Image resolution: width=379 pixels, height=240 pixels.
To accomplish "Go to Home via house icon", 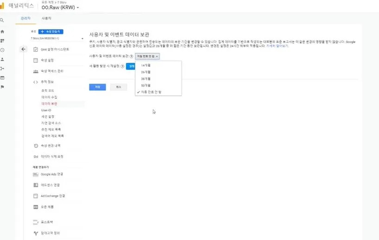I will 2,32.
